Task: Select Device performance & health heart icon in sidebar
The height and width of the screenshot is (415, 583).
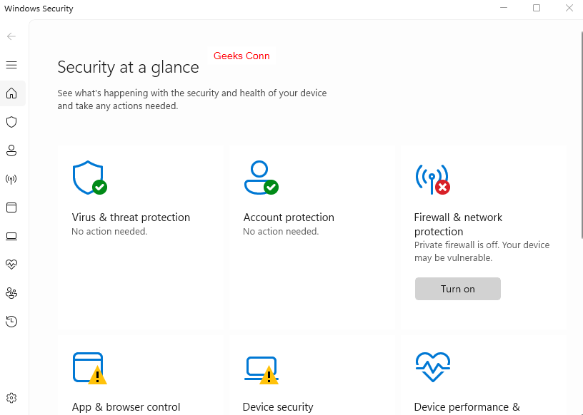Action: pos(11,265)
